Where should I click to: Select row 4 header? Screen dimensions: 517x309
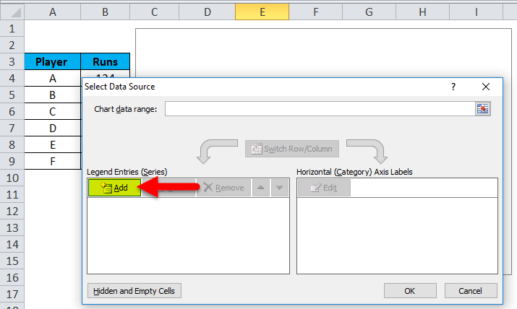pos(12,78)
